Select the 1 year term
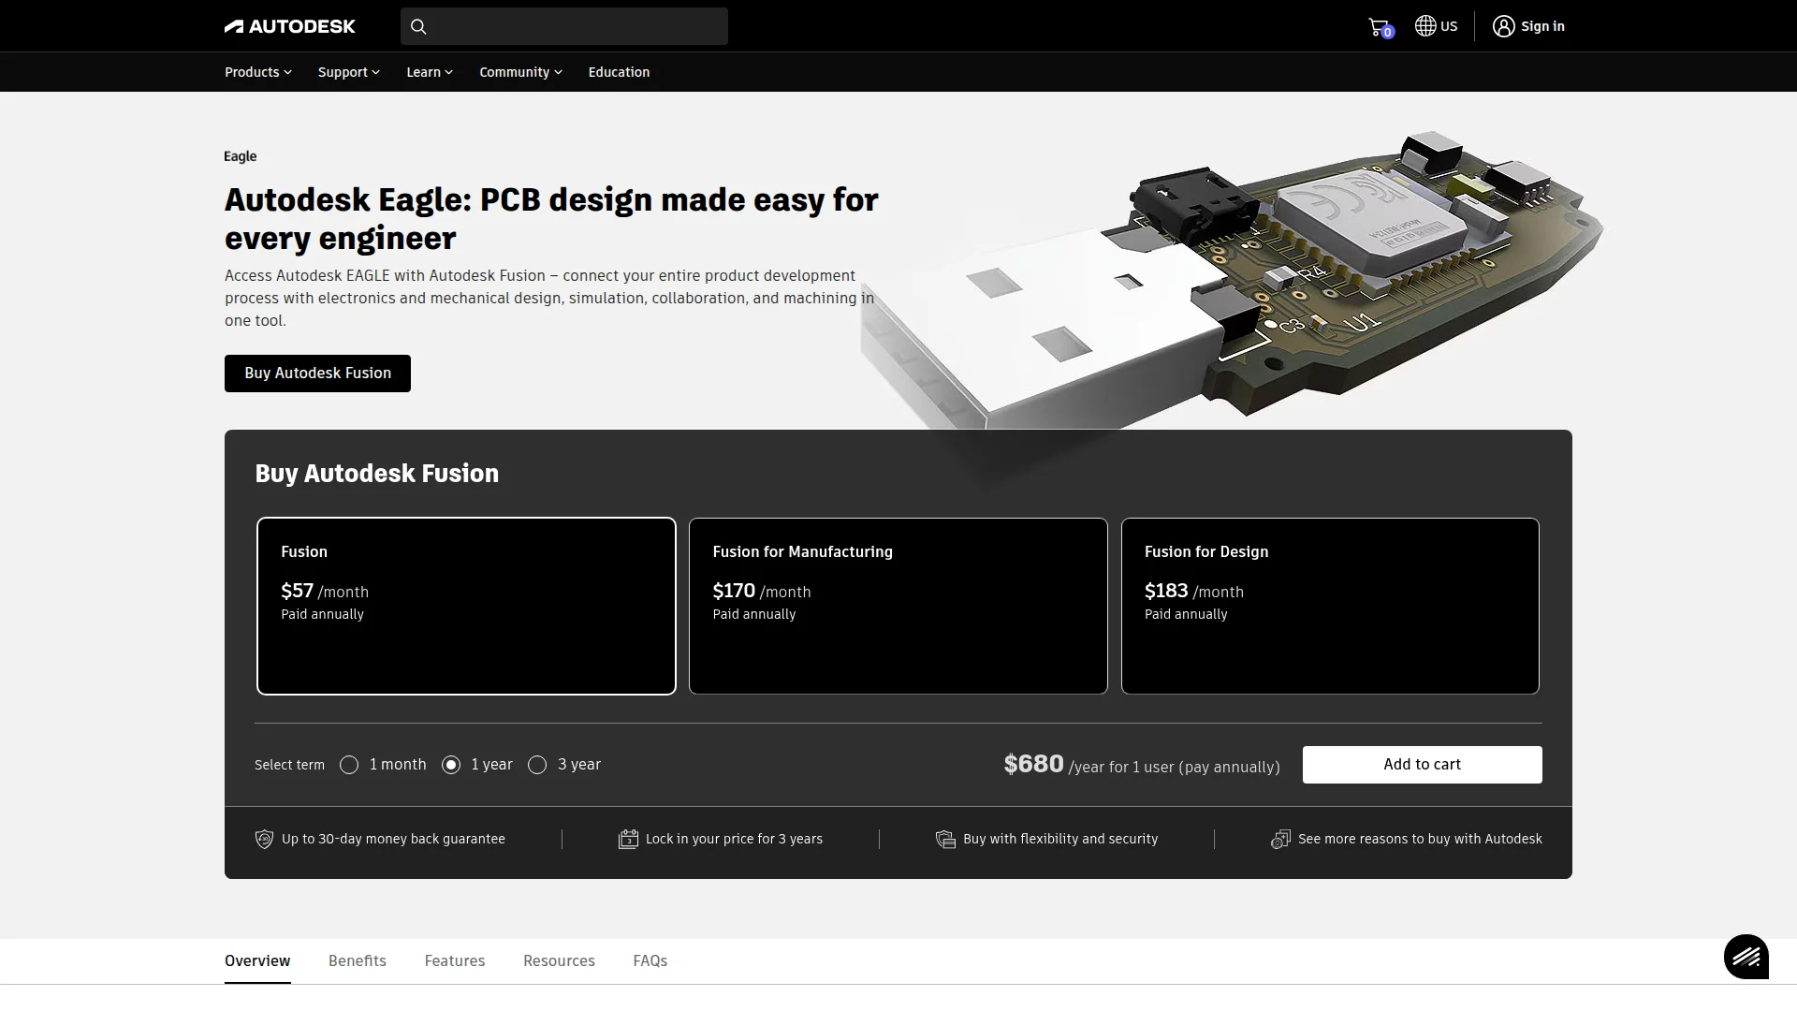This screenshot has height=1011, width=1797. pos(451,765)
